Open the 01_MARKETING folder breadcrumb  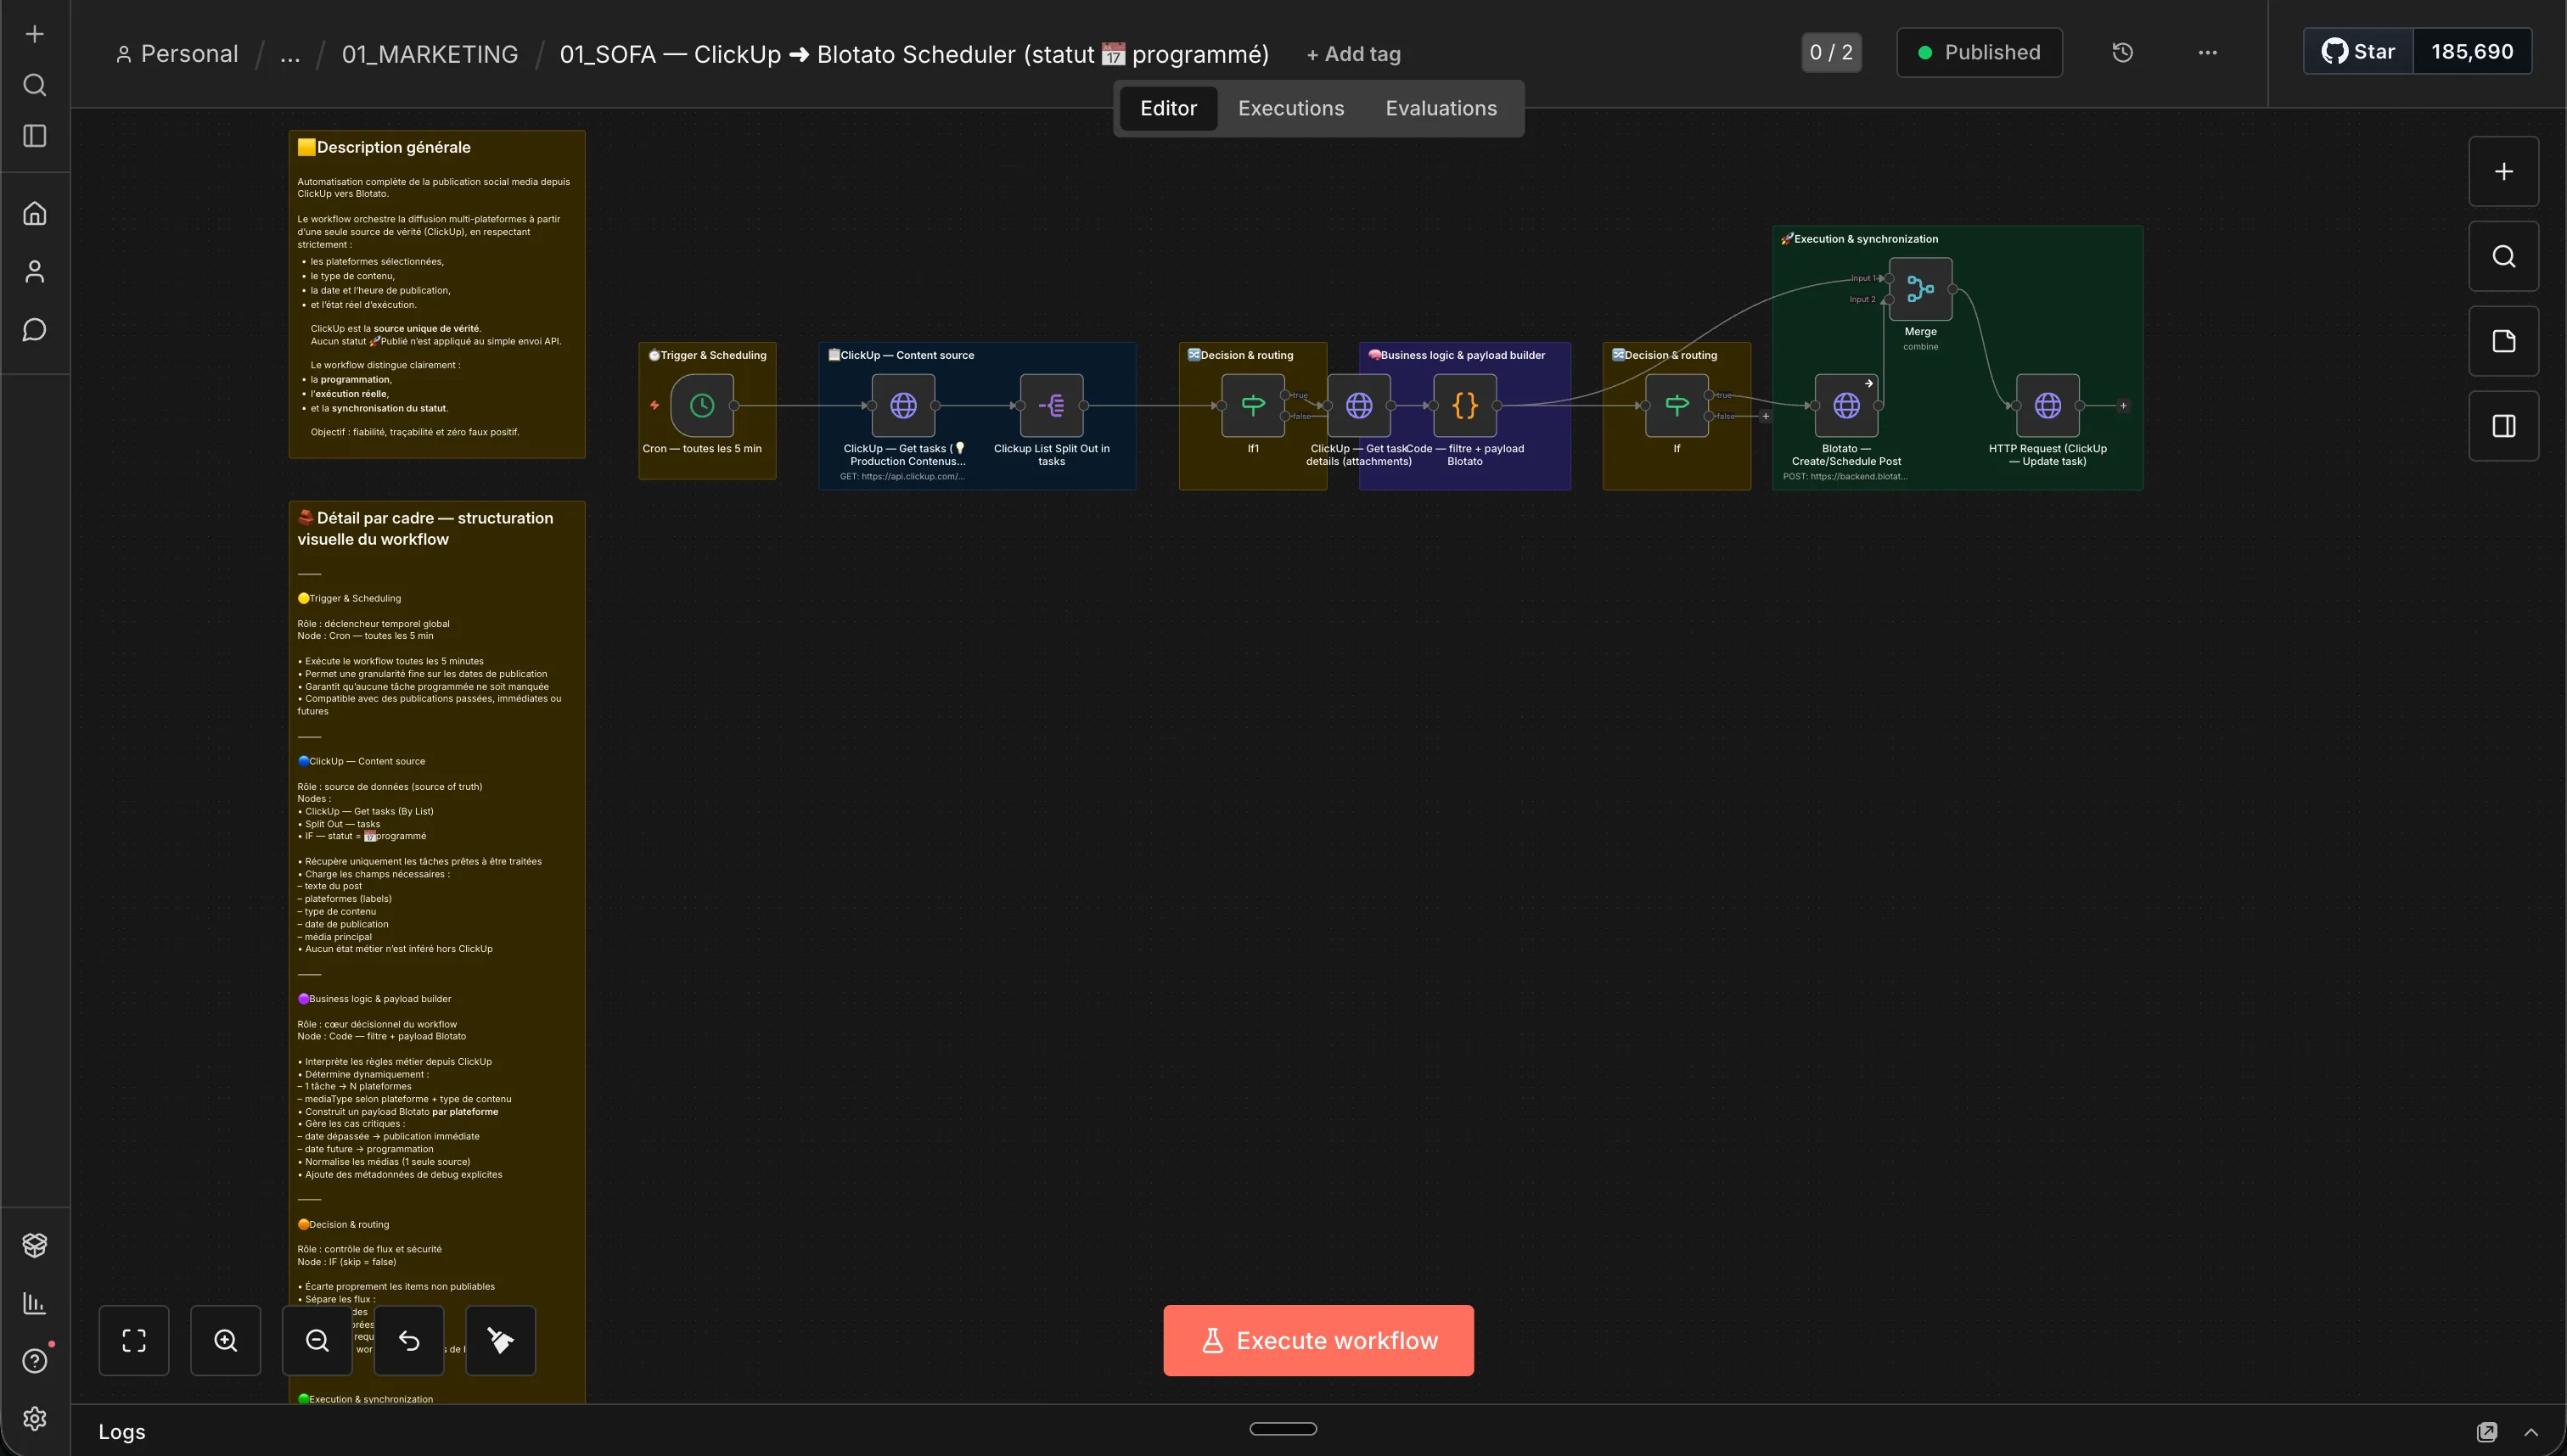(430, 54)
